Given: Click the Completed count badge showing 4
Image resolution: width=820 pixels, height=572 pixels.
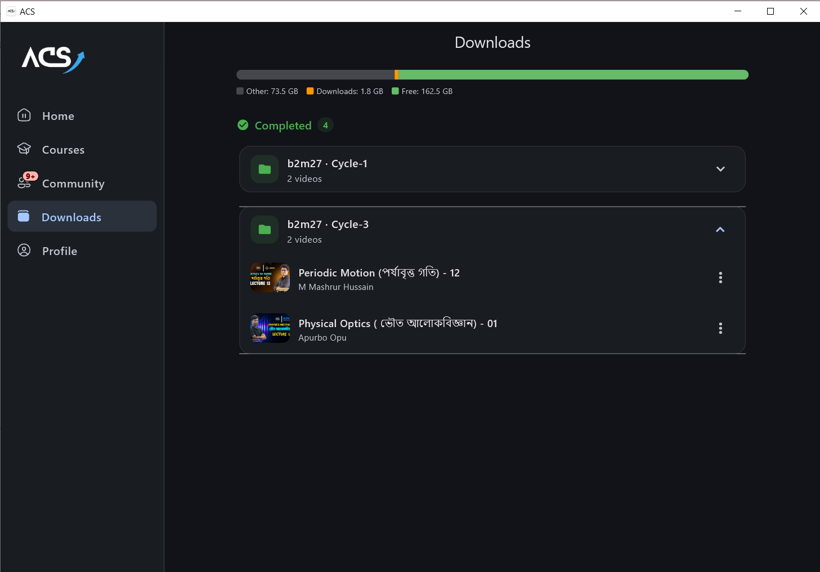Looking at the screenshot, I should (325, 125).
